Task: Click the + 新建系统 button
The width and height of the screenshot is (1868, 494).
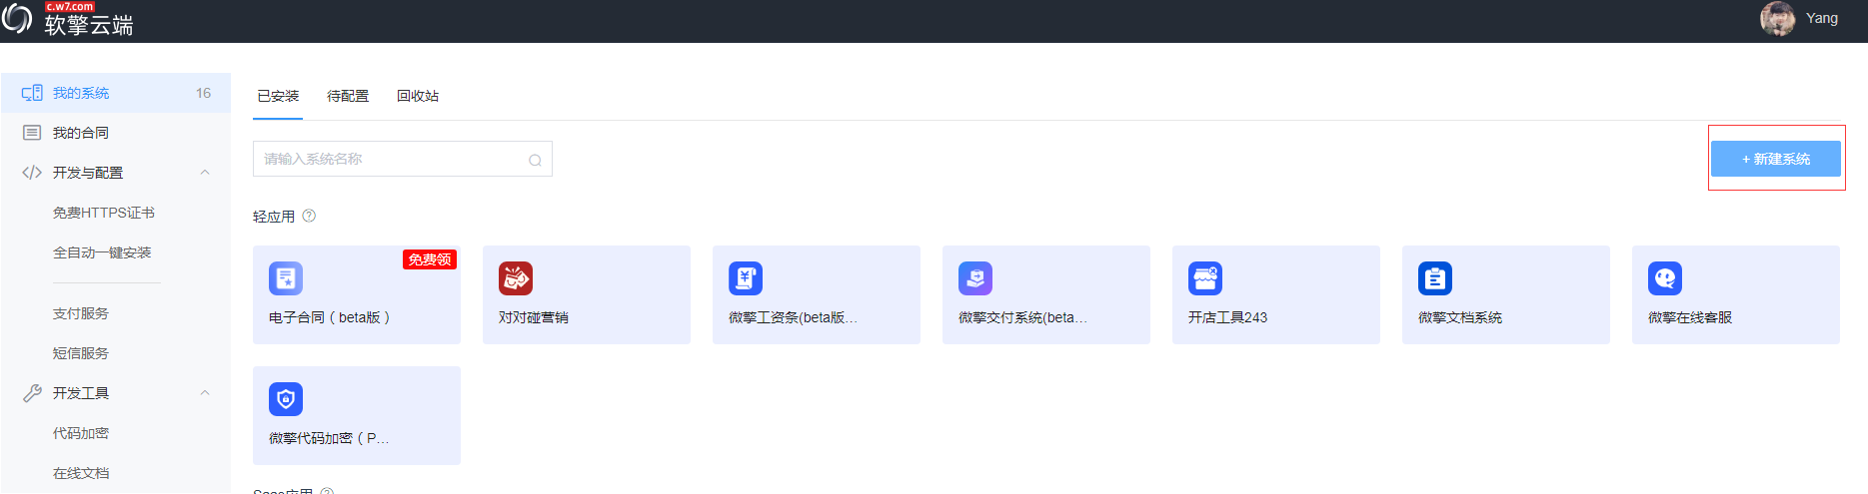Action: tap(1776, 159)
